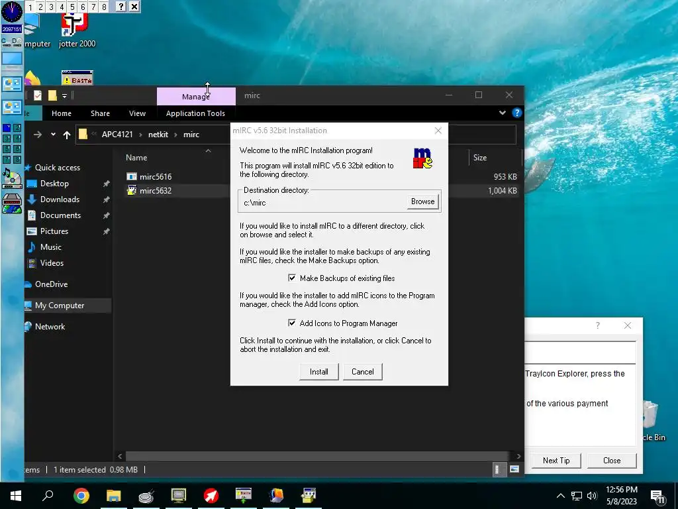
Task: Open Google Chrome from taskbar
Action: pos(81,496)
